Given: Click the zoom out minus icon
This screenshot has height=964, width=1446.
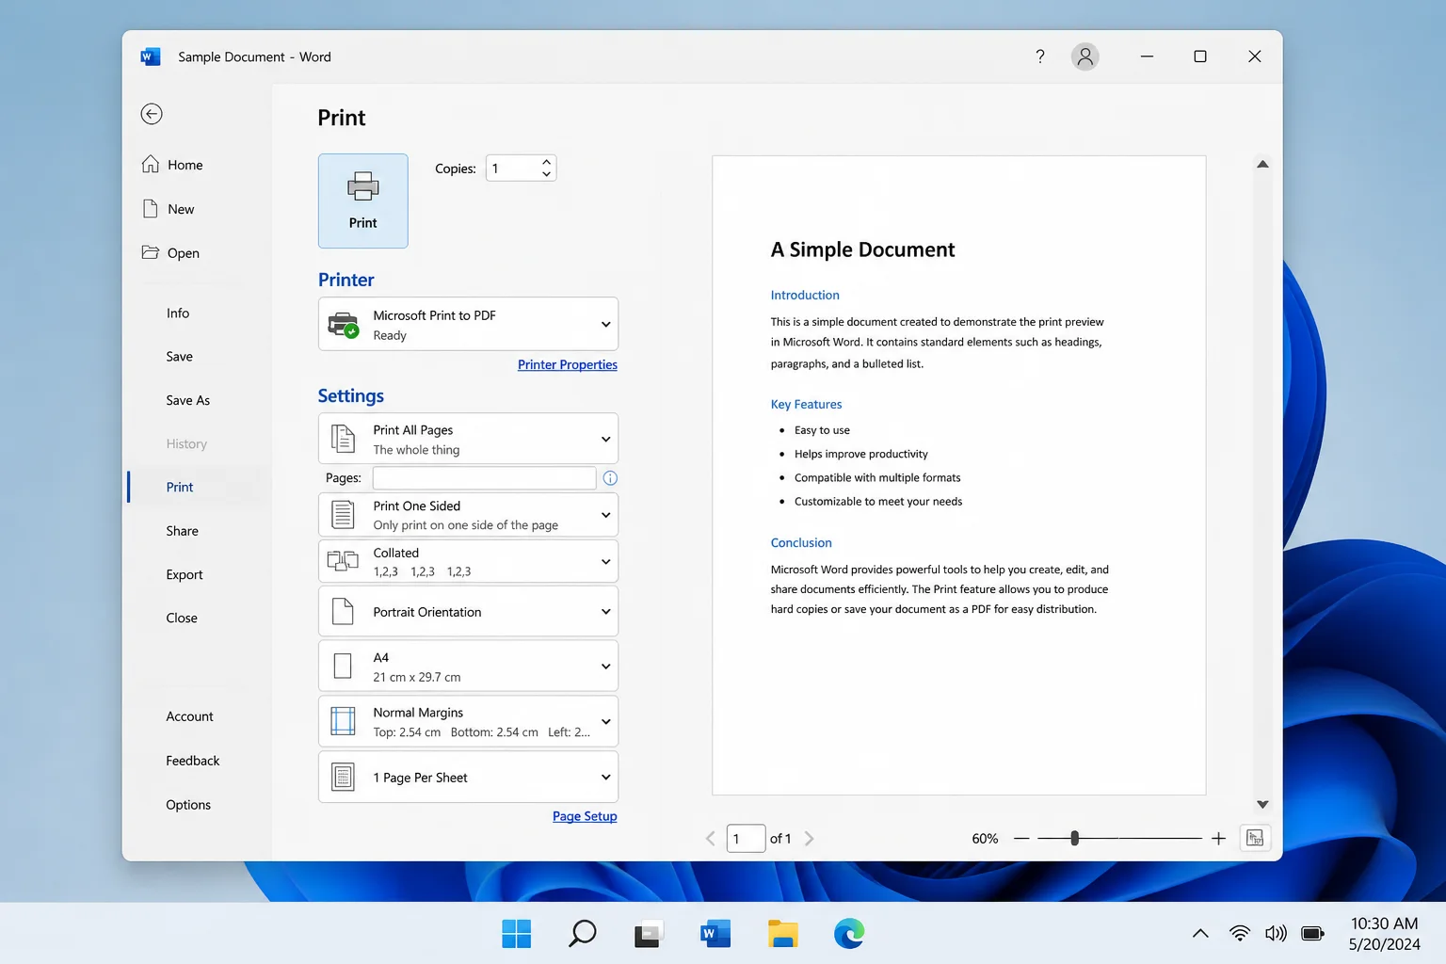Looking at the screenshot, I should point(1021,838).
